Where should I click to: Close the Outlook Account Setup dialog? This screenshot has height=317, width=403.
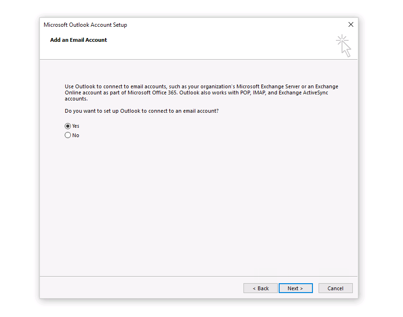click(350, 24)
